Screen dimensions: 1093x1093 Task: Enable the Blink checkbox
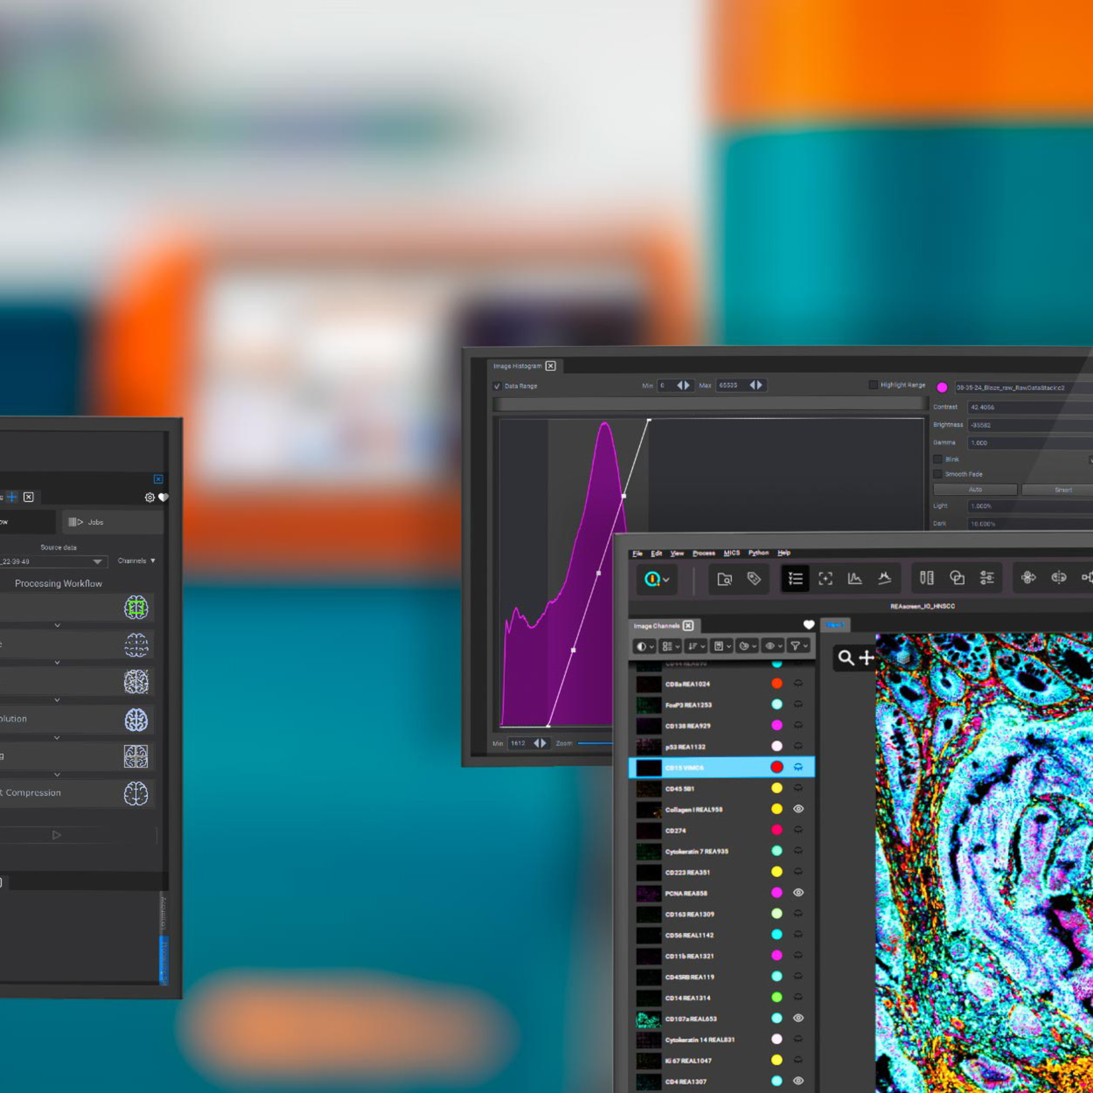[x=938, y=459]
